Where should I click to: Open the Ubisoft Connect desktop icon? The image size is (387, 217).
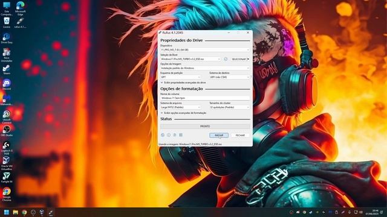pos(7,117)
